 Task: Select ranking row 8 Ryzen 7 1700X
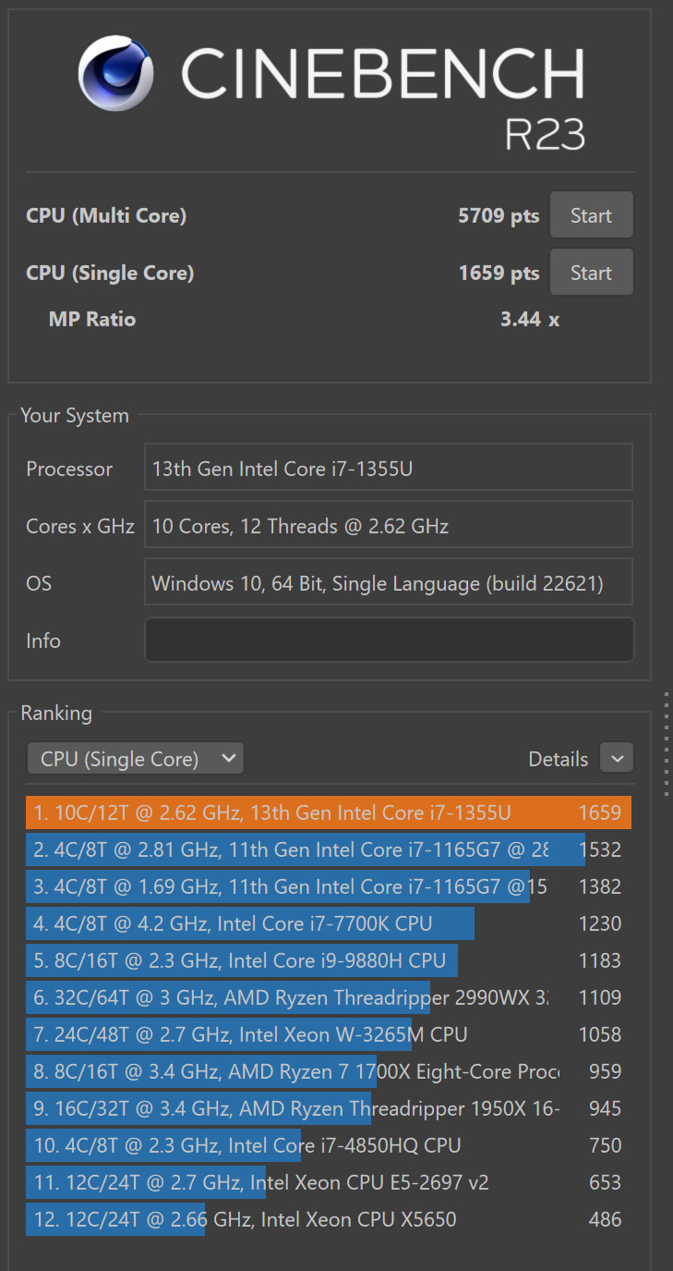pos(329,1071)
